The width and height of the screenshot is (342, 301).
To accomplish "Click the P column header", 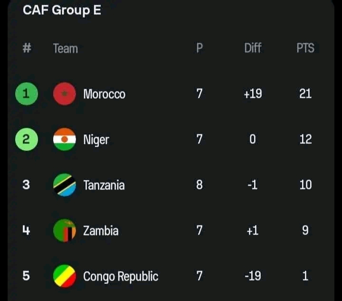I will tap(199, 48).
